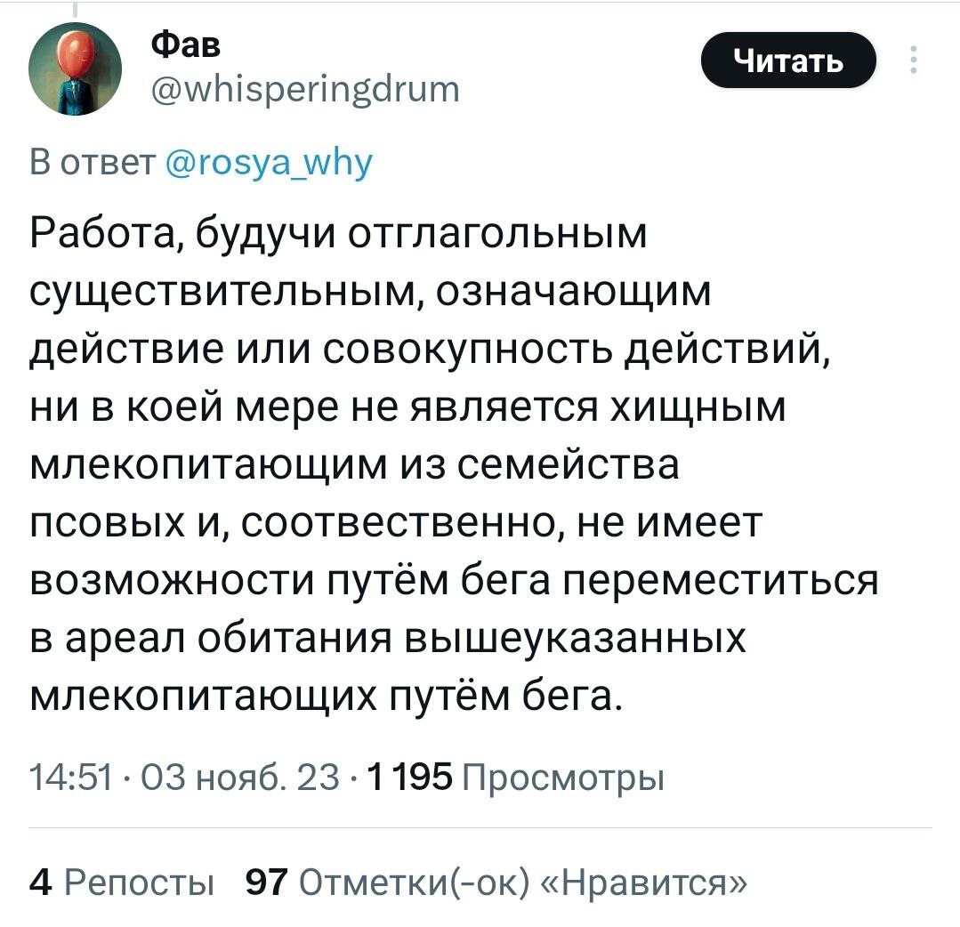Viewport: 960px width, 927px height.
Task: Open the three-dot more options menu
Action: [916, 60]
